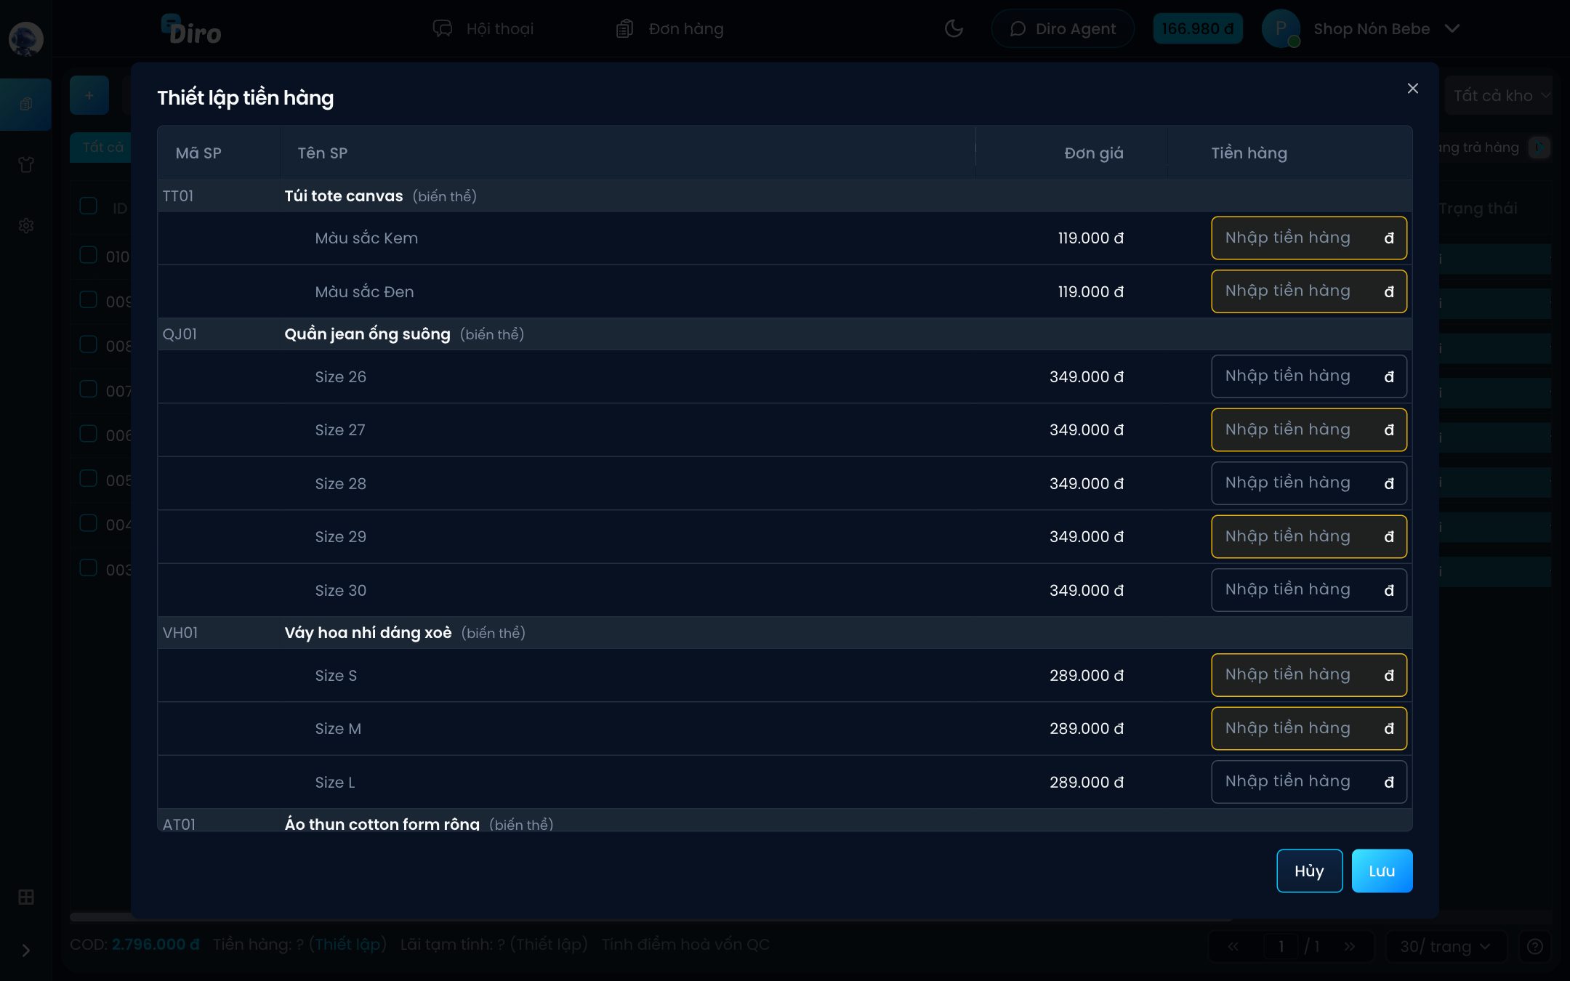This screenshot has width=1570, height=981.
Task: Focus tiền hàng input for Size 28
Action: coord(1308,483)
